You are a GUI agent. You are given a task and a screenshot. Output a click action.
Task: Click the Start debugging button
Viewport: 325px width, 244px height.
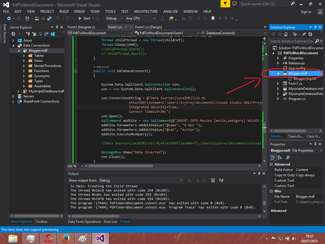pyautogui.click(x=85, y=18)
